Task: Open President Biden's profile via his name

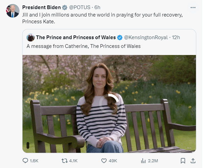Action: 42,7
